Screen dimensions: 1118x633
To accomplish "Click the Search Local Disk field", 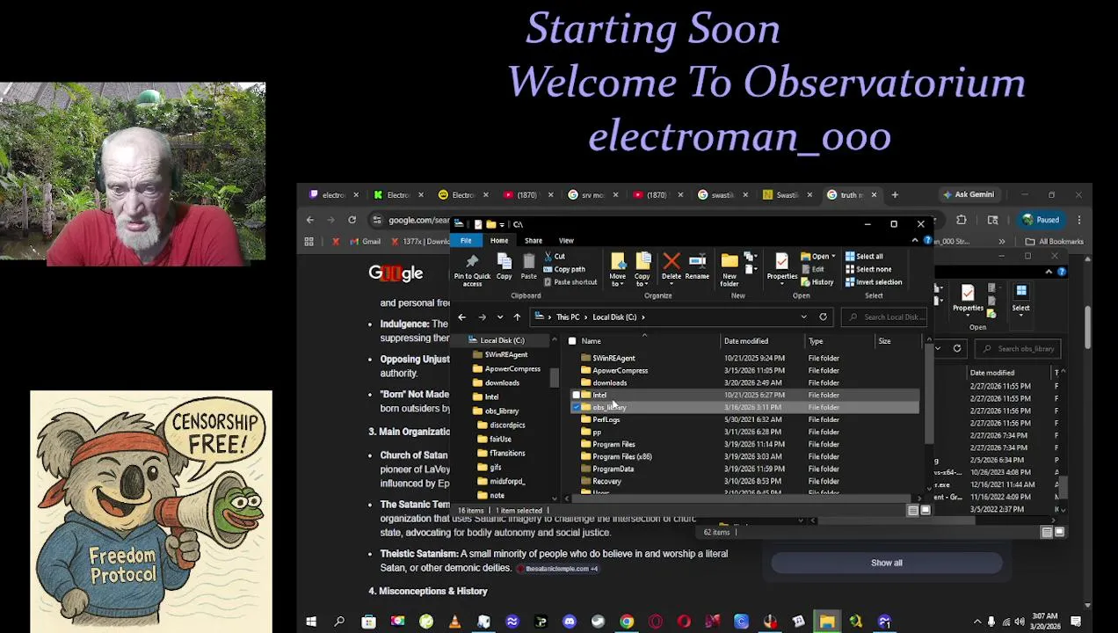I will (x=884, y=317).
